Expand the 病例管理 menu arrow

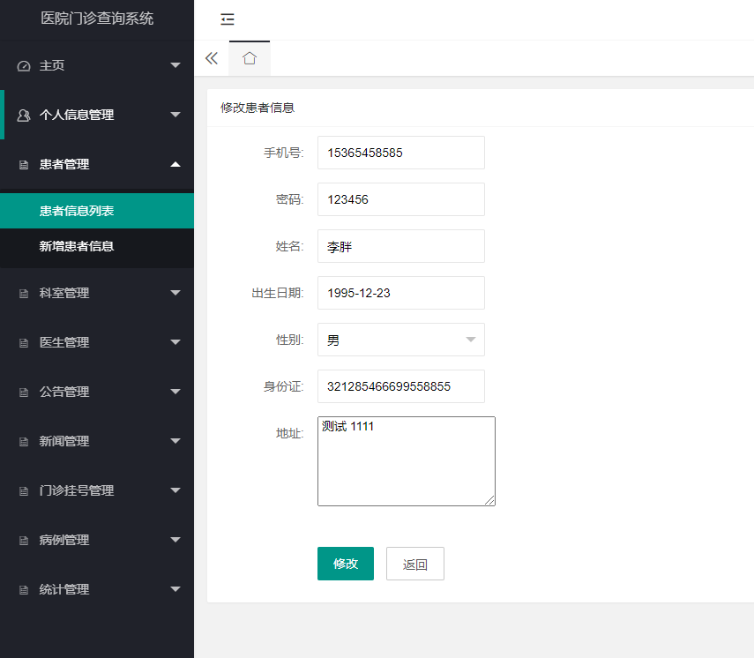[x=175, y=540]
